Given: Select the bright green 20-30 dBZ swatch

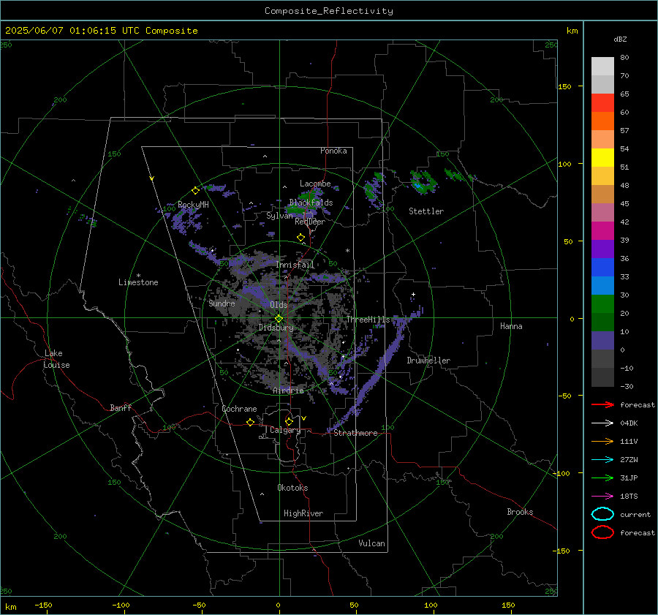Looking at the screenshot, I should pos(602,304).
